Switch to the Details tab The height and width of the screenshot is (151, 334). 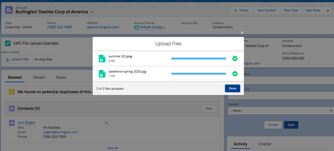click(x=39, y=77)
